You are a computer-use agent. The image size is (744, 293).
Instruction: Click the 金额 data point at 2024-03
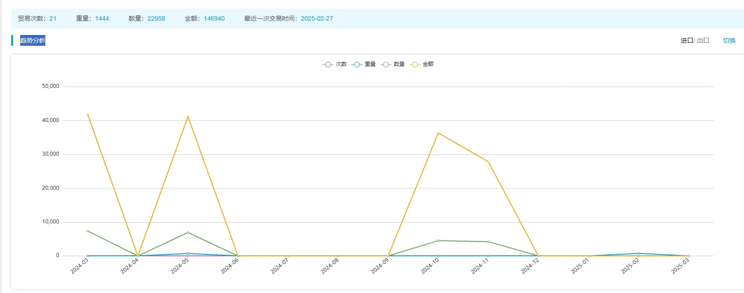tap(88, 115)
